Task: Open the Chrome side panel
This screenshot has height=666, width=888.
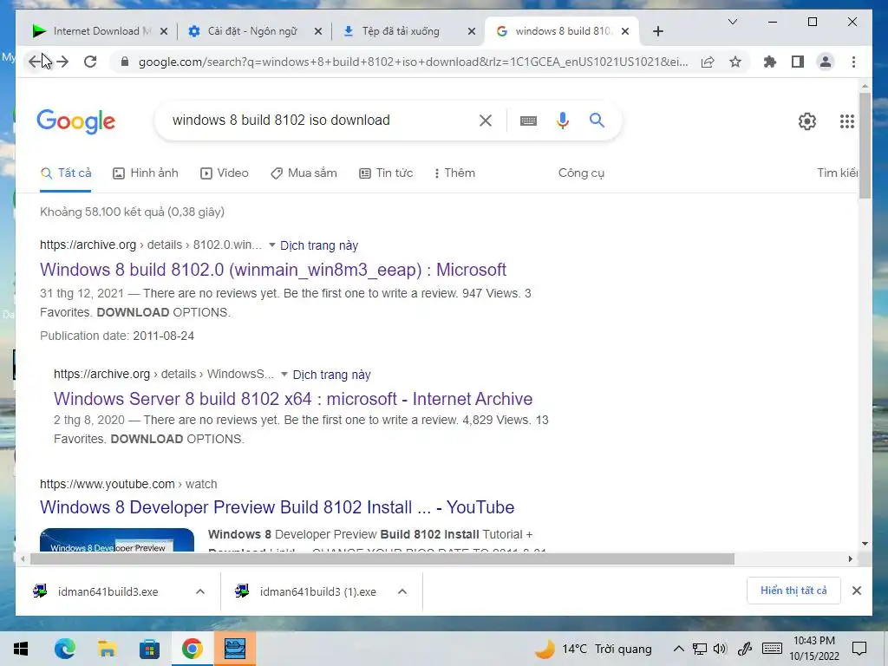Action: [798, 62]
